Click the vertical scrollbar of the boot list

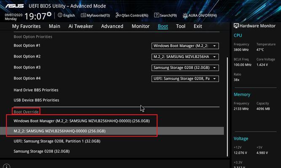click(227, 107)
